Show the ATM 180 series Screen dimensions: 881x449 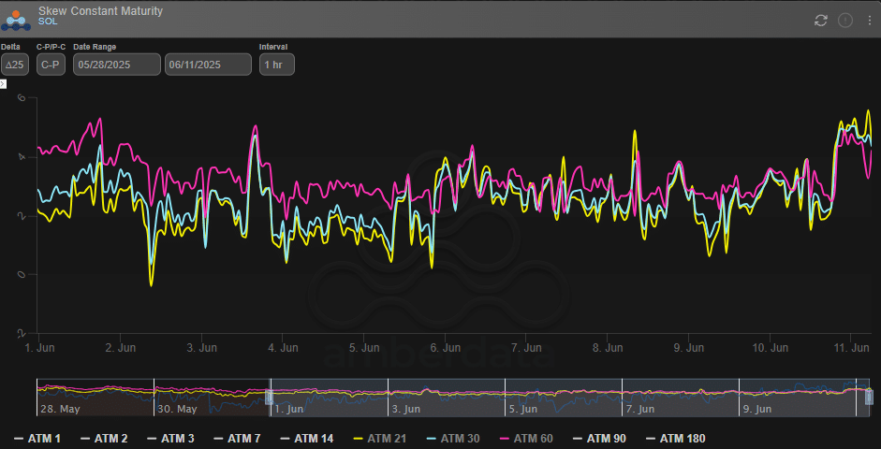point(674,438)
